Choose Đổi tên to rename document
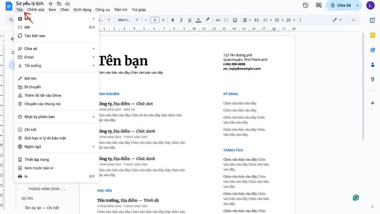Screen dimensions: 380x214 pyautogui.click(x=56, y=78)
